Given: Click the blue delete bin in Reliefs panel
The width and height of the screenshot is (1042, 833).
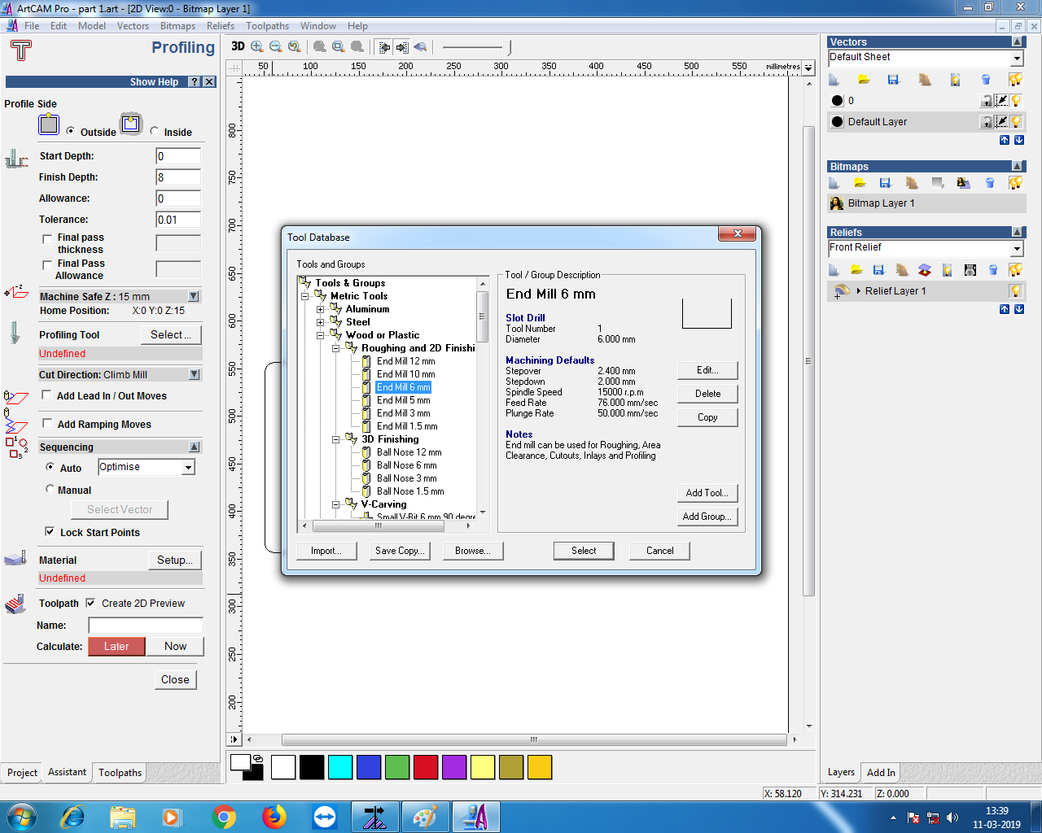Looking at the screenshot, I should pyautogui.click(x=992, y=270).
